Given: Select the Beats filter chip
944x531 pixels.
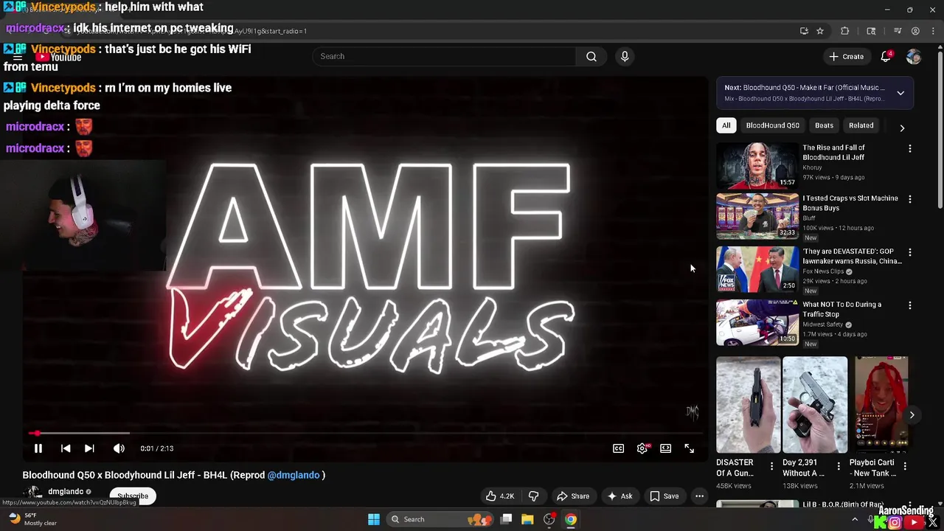Looking at the screenshot, I should [824, 125].
